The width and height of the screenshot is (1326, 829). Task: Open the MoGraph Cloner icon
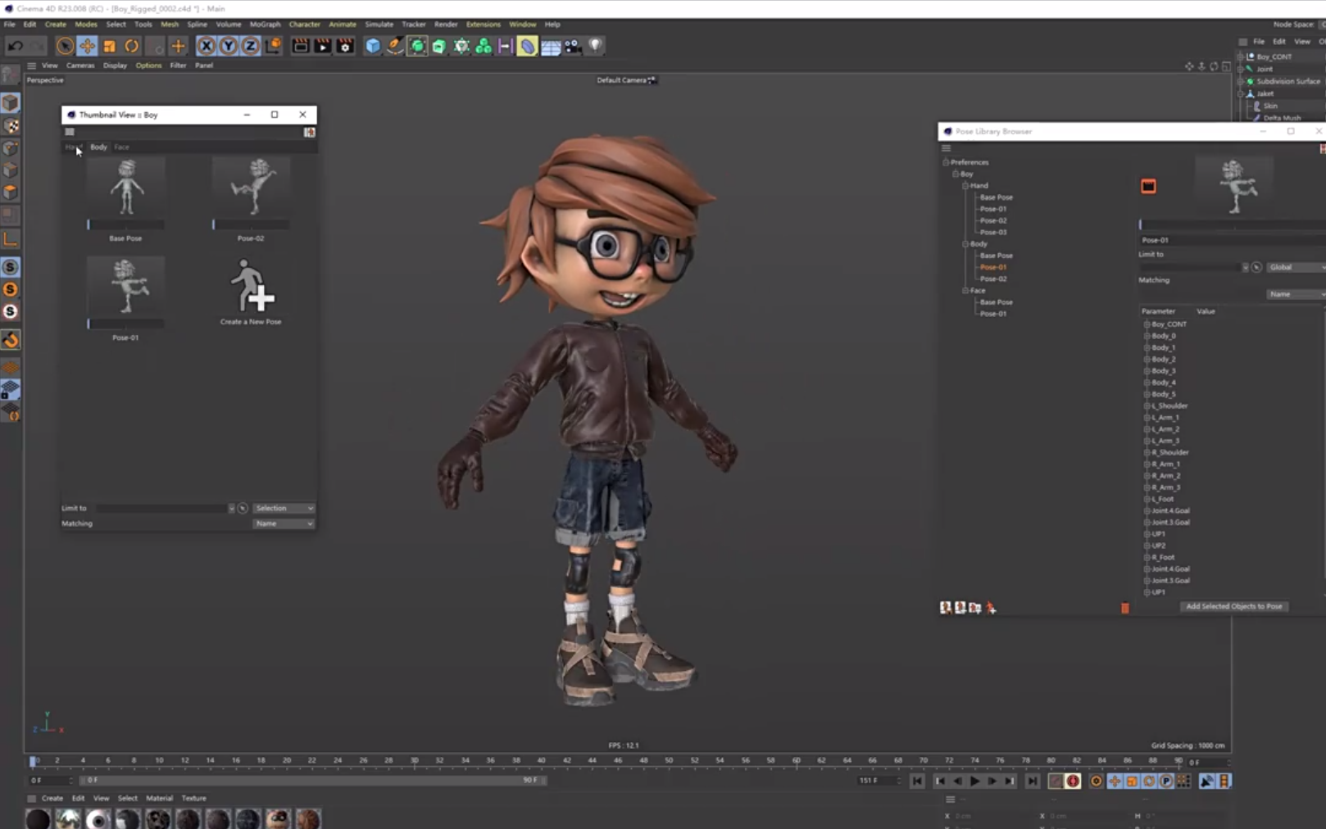tap(484, 46)
